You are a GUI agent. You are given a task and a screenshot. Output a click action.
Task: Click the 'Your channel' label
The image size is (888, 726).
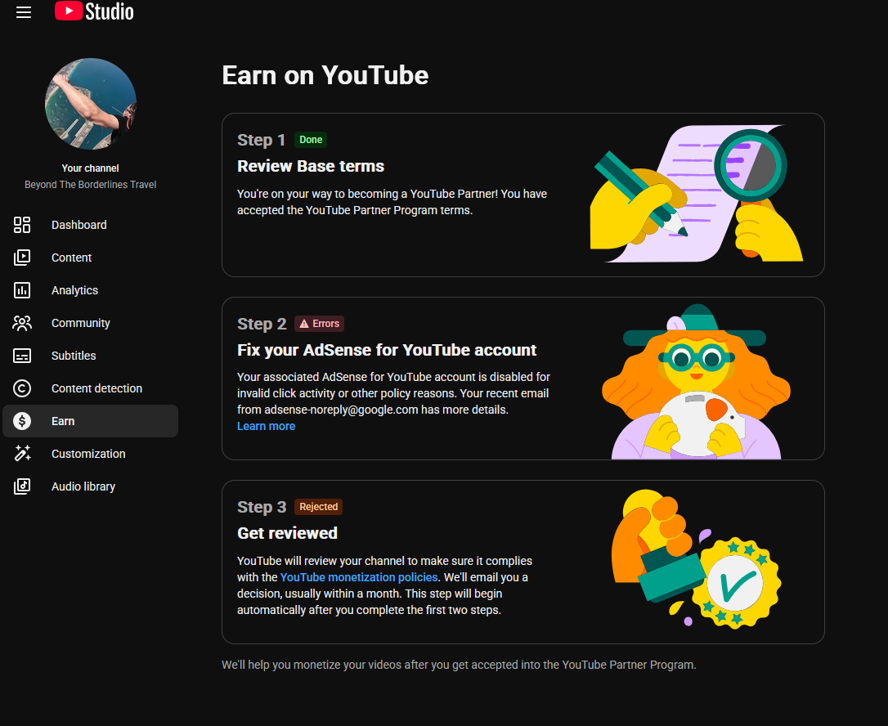click(x=91, y=168)
